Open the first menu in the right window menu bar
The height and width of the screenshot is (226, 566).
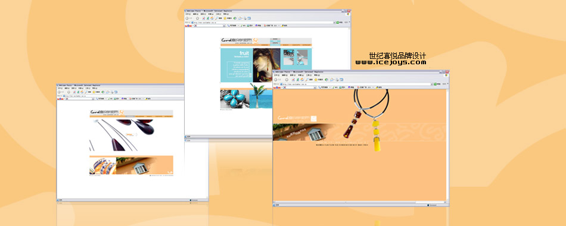tap(275, 75)
